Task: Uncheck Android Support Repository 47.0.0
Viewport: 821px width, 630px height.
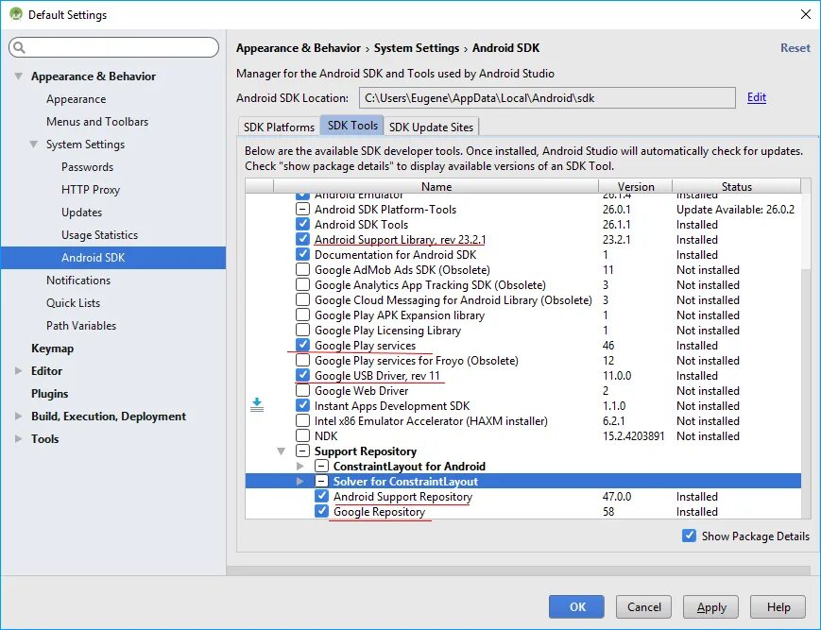Action: click(321, 497)
